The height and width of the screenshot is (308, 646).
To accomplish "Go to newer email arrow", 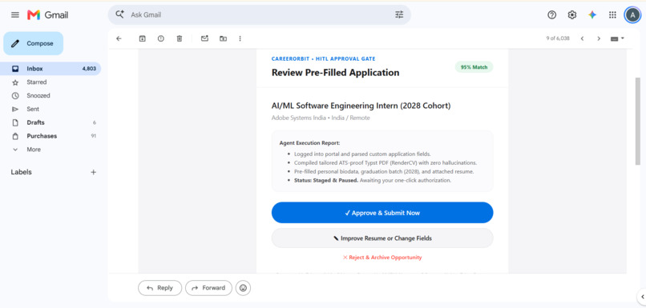I will click(x=582, y=38).
